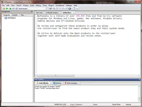Click the Various info debug icon
Viewport: 142px width, 107px height.
(77, 8)
